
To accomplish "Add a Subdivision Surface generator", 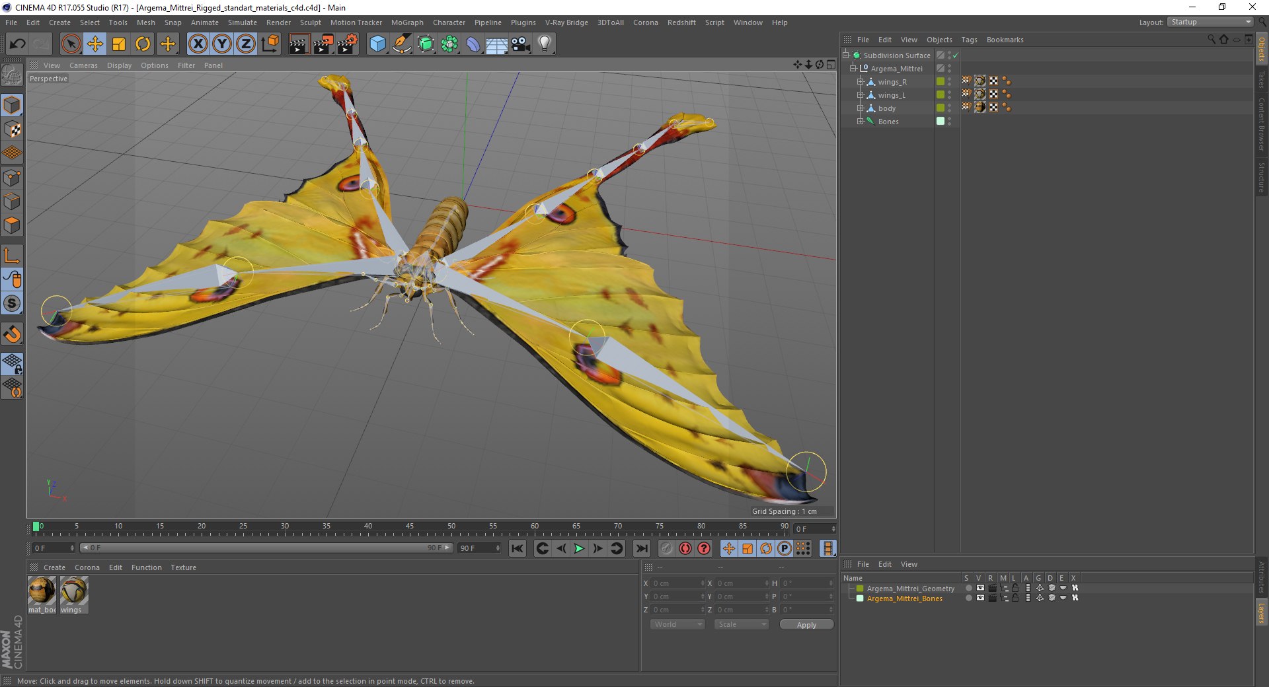I will click(x=426, y=44).
